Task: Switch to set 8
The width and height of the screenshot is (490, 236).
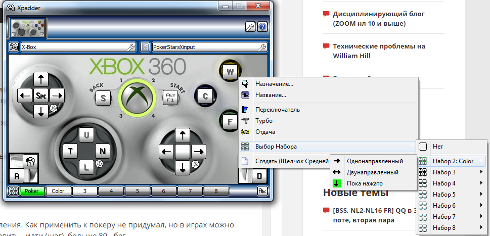Action: tap(216, 191)
